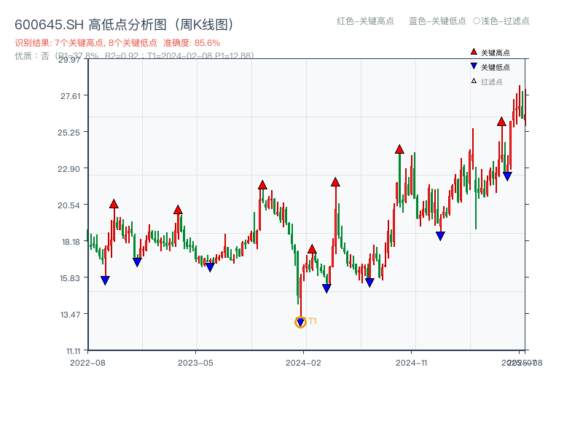Click the 红色-关键高点 header label
This screenshot has width=583, height=437.
[x=365, y=21]
